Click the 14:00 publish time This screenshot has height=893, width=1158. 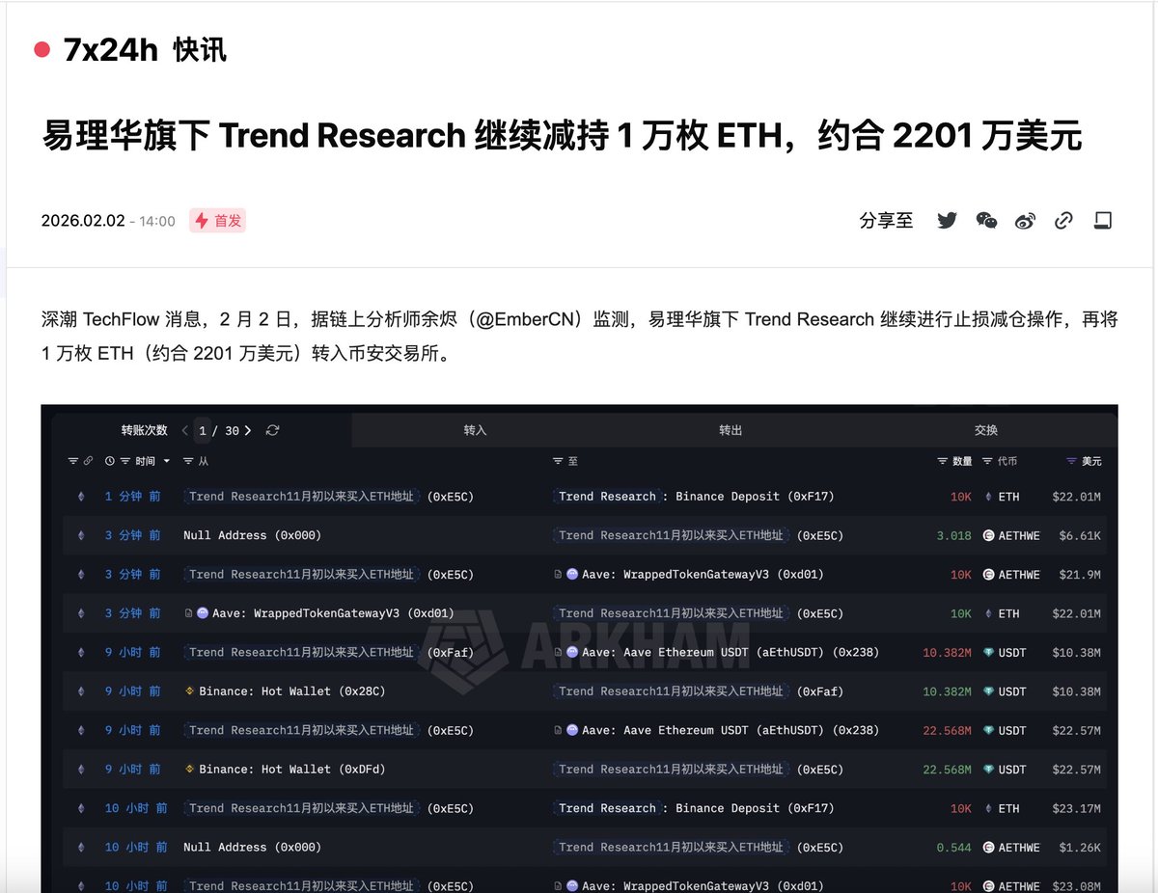(x=156, y=221)
